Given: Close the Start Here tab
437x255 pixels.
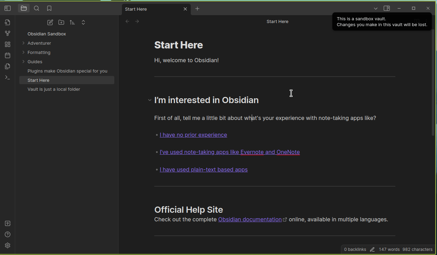Looking at the screenshot, I should click(x=185, y=9).
